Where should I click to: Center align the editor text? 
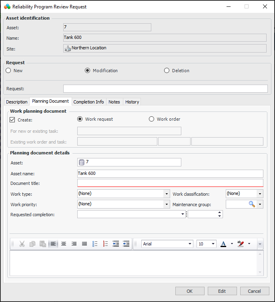point(64,244)
